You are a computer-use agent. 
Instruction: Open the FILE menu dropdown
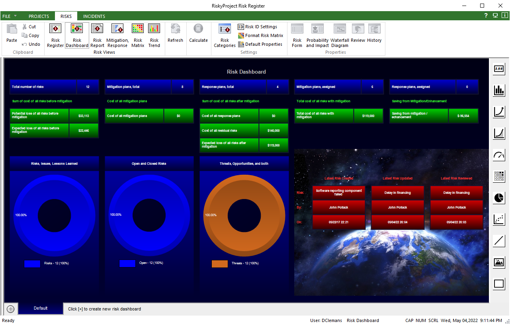point(9,16)
